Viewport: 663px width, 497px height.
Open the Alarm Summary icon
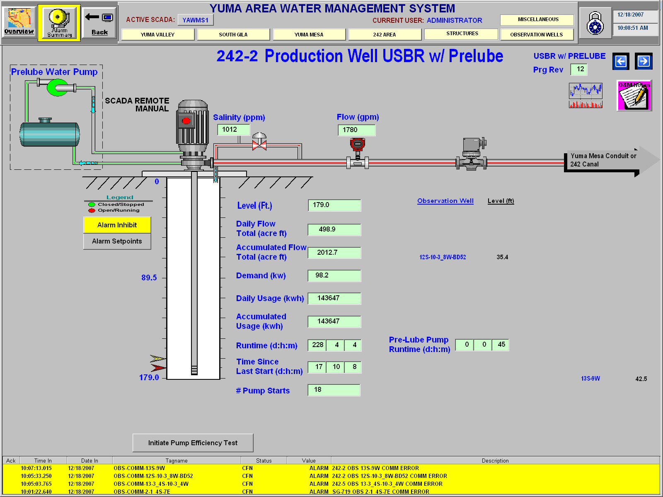point(59,23)
